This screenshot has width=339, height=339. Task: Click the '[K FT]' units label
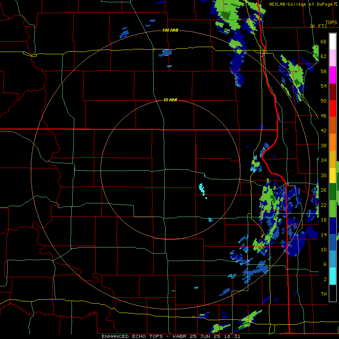(318, 26)
